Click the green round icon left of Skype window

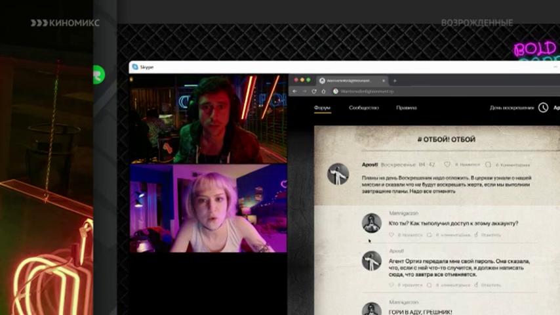[99, 75]
